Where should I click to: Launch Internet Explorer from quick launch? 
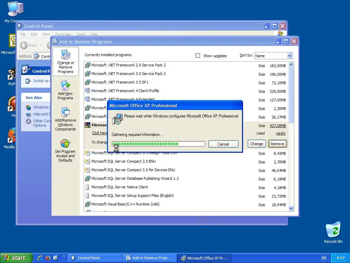40,258
